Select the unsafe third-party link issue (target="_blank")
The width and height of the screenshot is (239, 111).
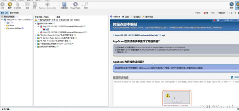coord(56,44)
